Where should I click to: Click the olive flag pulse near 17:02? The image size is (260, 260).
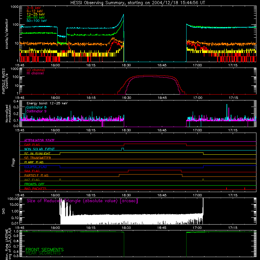click(203, 180)
